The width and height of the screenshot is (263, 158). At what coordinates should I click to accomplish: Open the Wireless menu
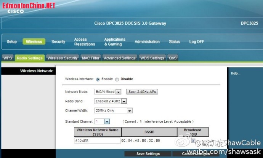pos(34,41)
